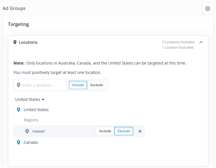Set Hawaii to Exclude

124,131
